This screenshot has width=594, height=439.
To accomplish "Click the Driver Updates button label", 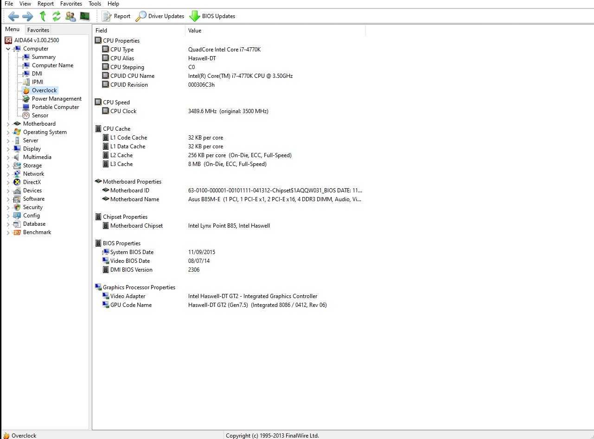I will coord(166,16).
